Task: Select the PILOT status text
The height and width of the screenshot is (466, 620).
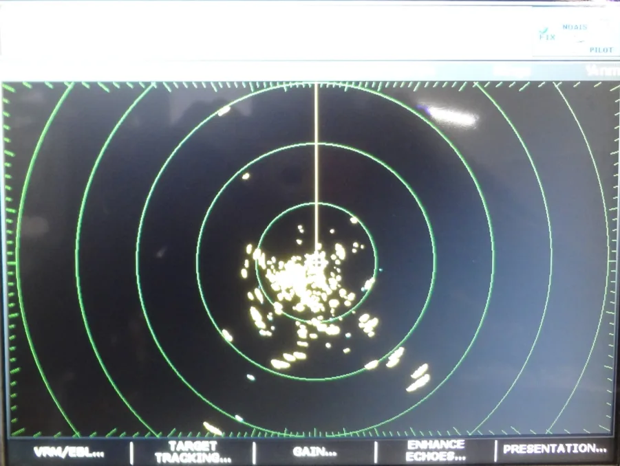Action: [601, 49]
